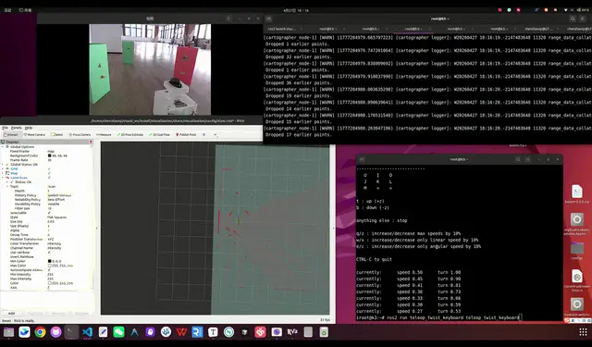This screenshot has height=347, width=592.
Task: Open Visual Studio Code from the dock
Action: (87, 332)
